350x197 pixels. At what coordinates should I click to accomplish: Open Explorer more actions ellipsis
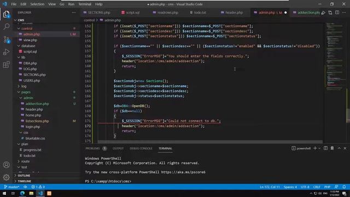(x=74, y=13)
